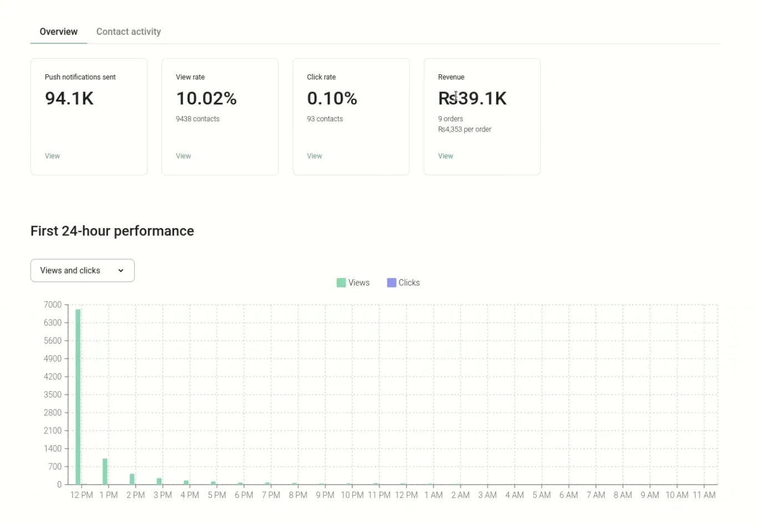This screenshot has height=524, width=759.
Task: Click the 1 AM x-axis label
Action: pos(433,495)
